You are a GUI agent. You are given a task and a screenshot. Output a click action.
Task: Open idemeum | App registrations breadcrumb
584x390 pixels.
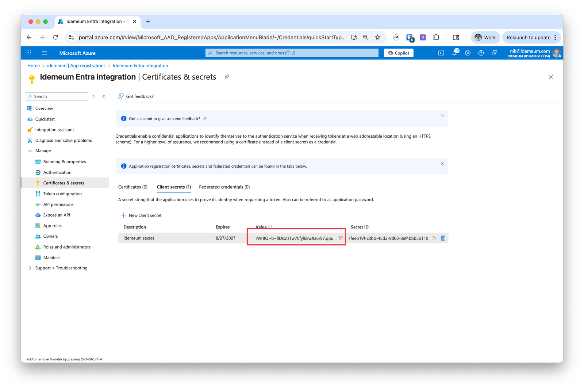click(x=76, y=66)
